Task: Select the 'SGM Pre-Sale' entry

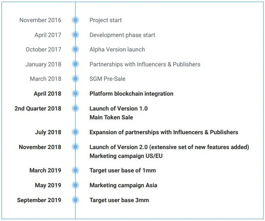Action: click(x=108, y=79)
